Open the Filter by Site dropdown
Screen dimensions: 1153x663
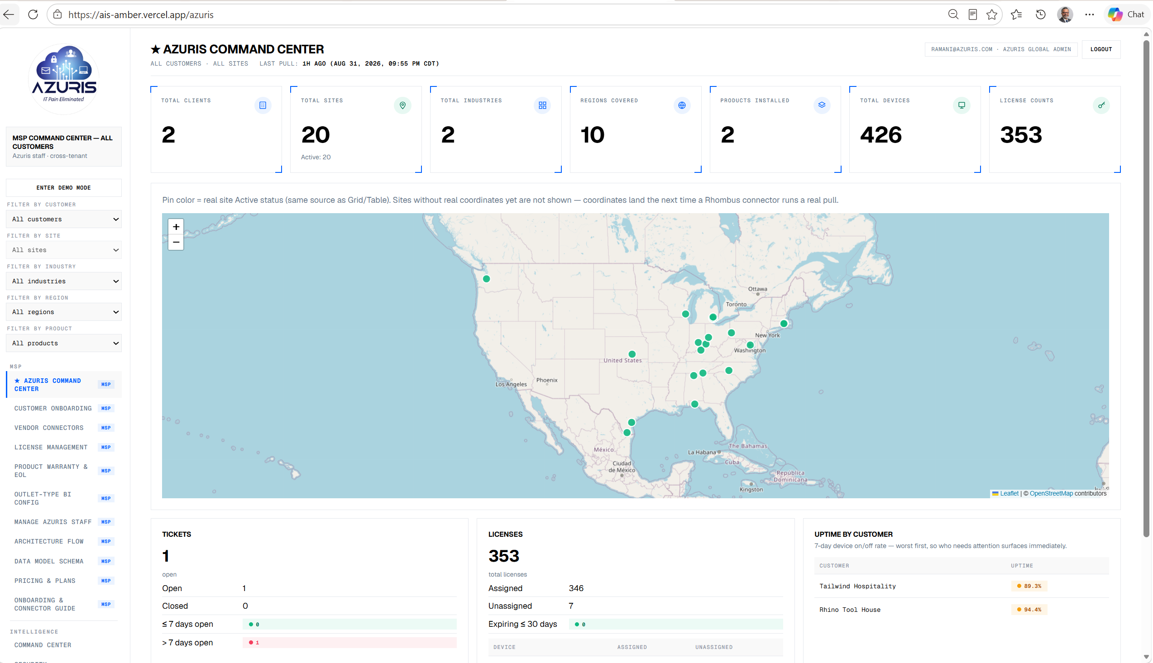coord(64,250)
